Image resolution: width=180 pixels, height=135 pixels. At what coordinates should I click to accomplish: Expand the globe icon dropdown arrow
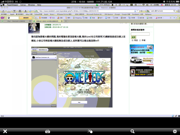click(32, 11)
